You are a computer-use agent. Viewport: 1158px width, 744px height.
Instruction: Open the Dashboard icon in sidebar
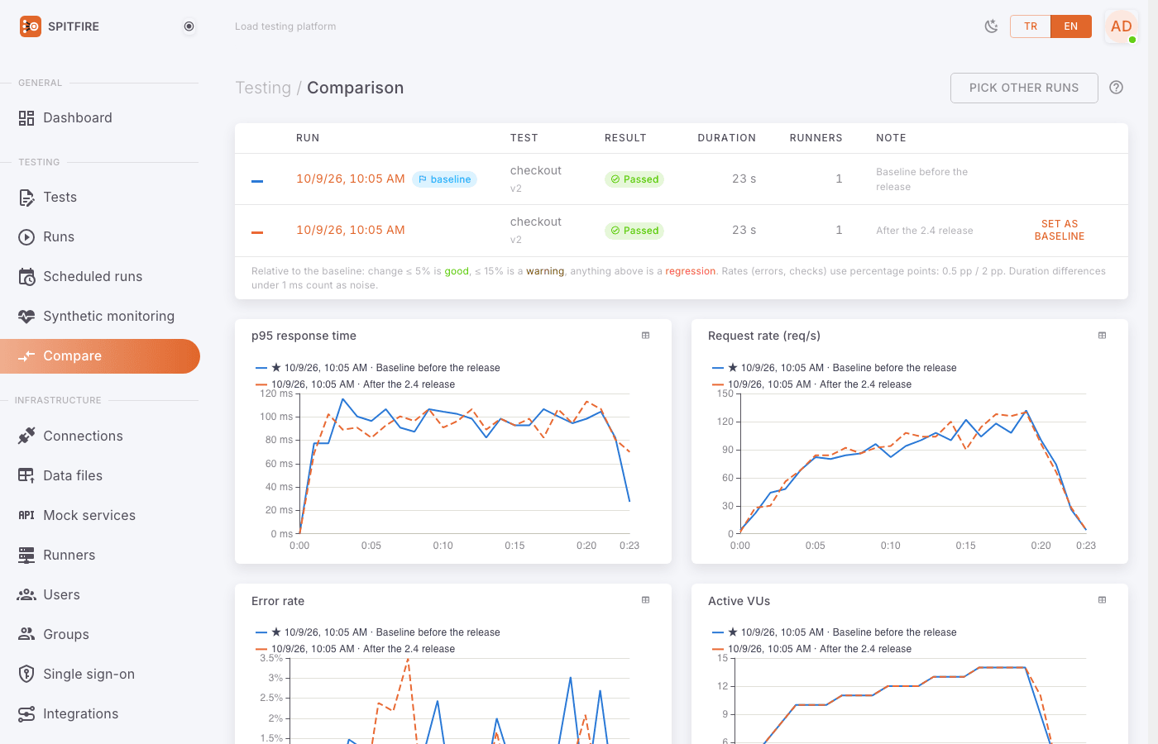click(x=26, y=118)
